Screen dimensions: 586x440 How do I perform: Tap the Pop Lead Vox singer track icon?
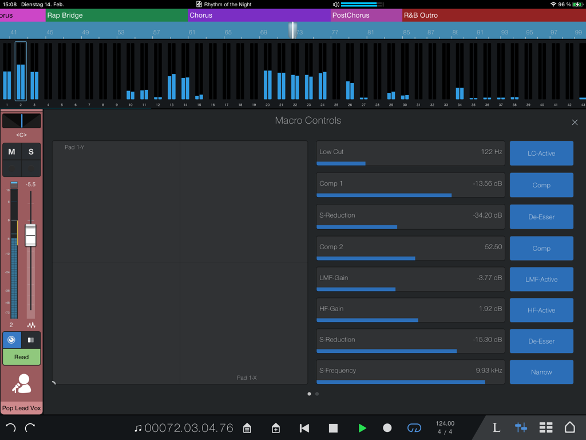pos(21,383)
